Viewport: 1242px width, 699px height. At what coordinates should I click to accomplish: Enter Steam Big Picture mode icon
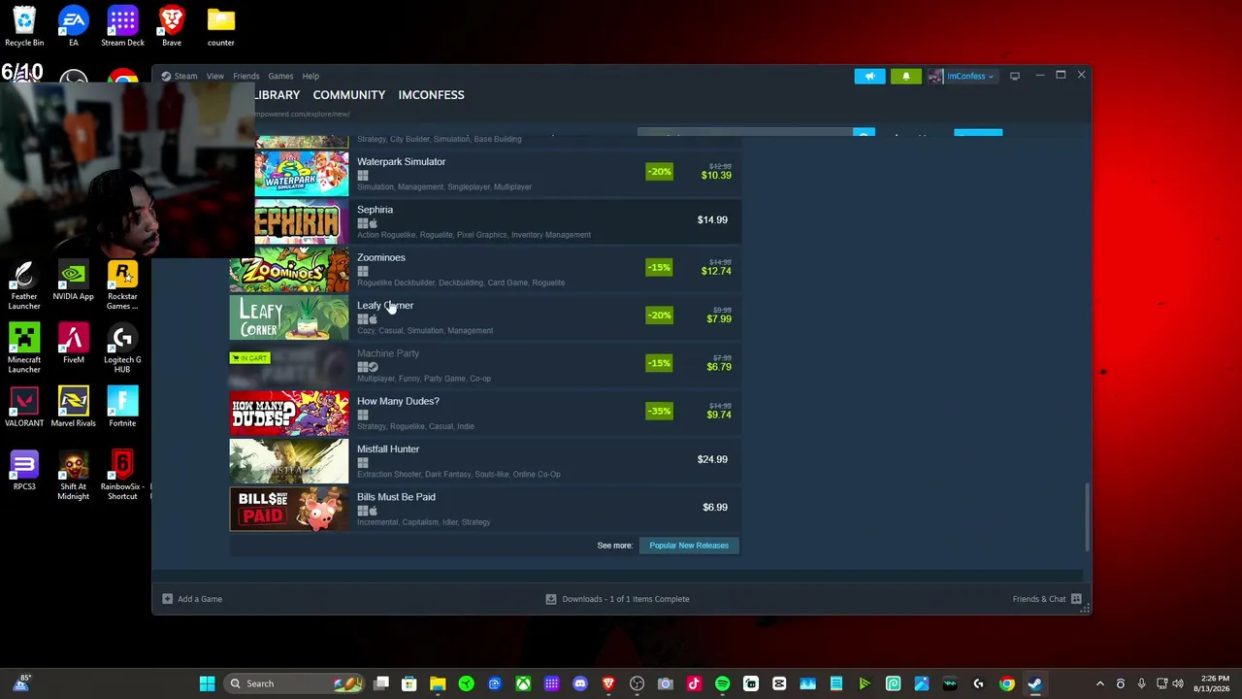point(1015,76)
